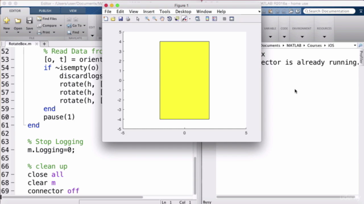Click Open File icon in Figure 1 toolbar
Screen dimensions: 364x204
(x=113, y=19)
